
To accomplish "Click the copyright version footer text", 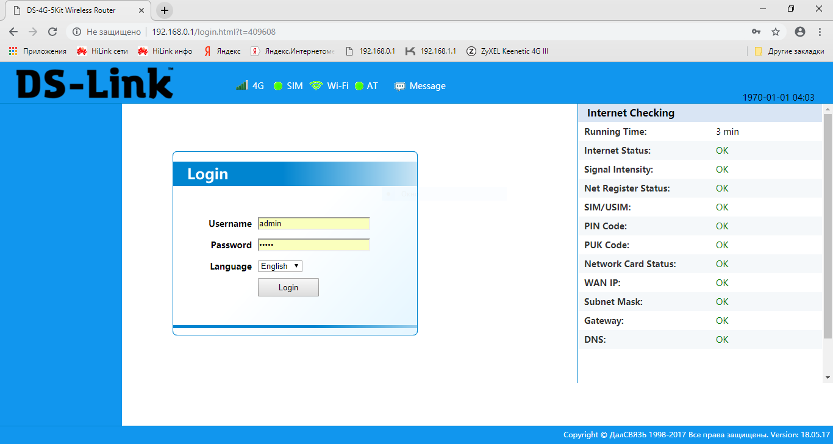I will click(x=696, y=435).
